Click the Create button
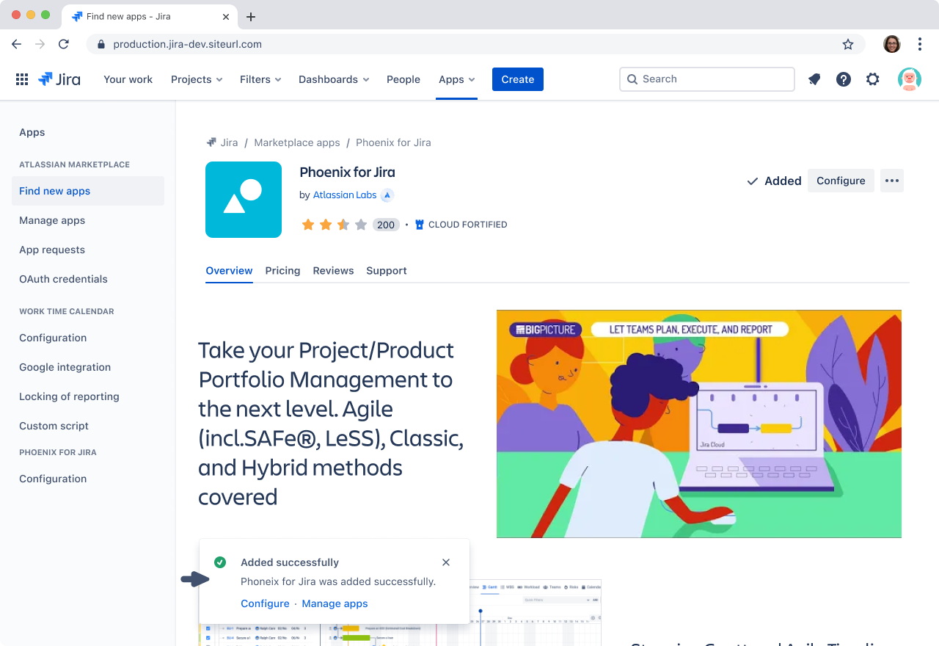Screen dimensions: 939x646 517,79
